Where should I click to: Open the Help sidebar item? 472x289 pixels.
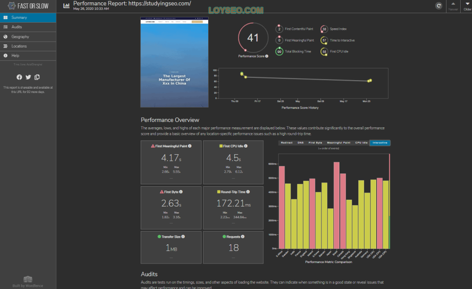(x=28, y=56)
